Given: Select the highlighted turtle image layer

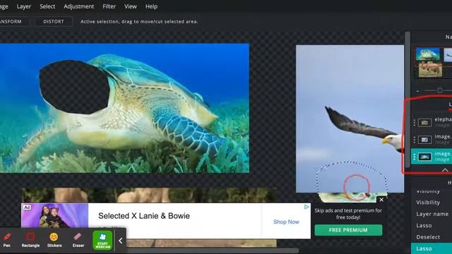Looking at the screenshot, I should click(432, 157).
